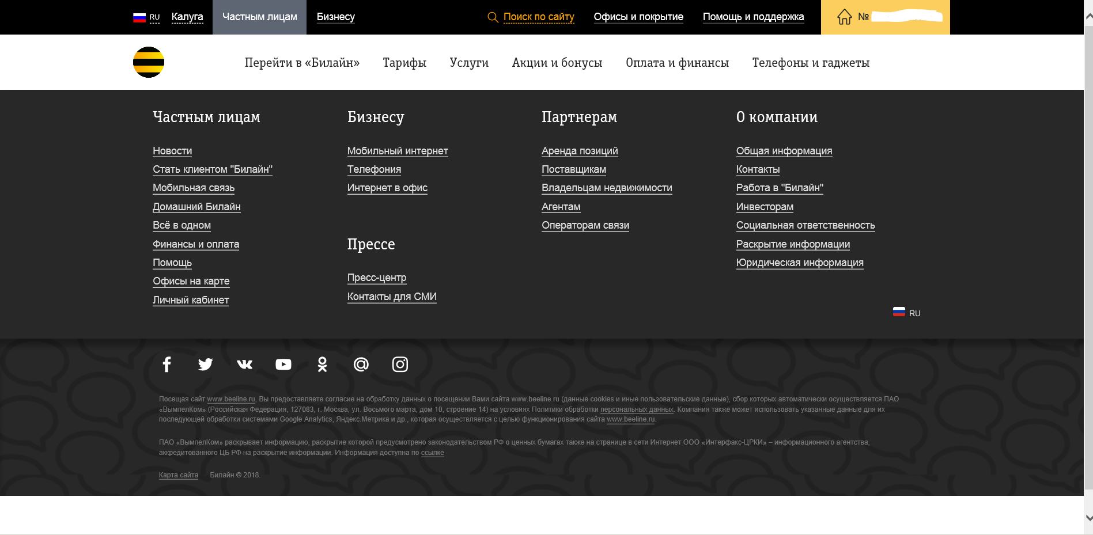Open Мобильная связь link
The height and width of the screenshot is (535, 1093).
[x=194, y=188]
